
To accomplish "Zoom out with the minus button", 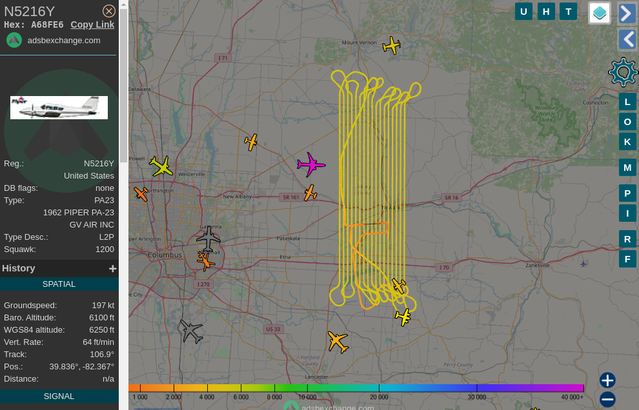I will click(x=607, y=400).
